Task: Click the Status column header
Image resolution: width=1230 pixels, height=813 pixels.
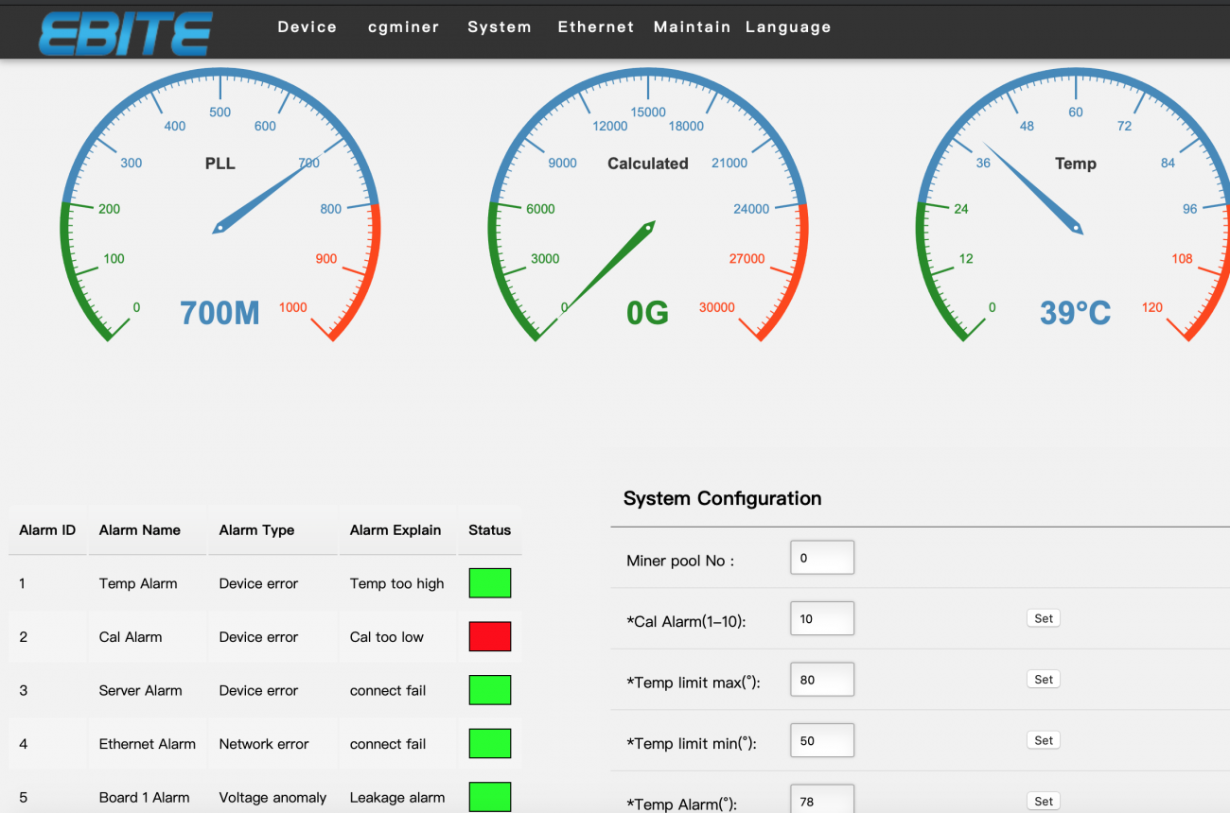Action: [489, 530]
